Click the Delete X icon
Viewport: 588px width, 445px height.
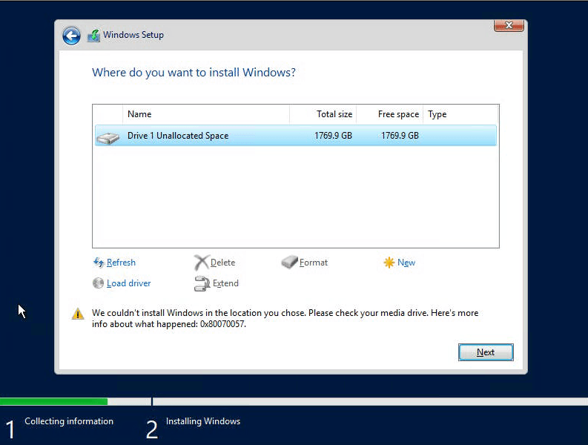click(x=201, y=263)
